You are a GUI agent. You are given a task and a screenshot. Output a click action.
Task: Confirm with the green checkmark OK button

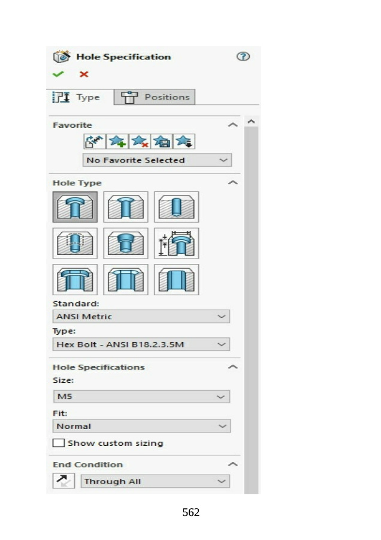pos(58,74)
